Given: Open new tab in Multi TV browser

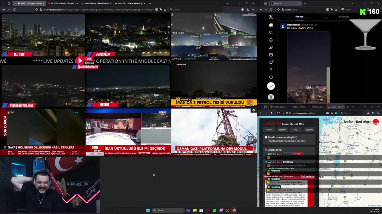Looking at the screenshot, I should [150, 3].
